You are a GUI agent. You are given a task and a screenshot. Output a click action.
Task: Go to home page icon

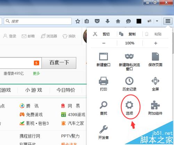click(x=118, y=21)
